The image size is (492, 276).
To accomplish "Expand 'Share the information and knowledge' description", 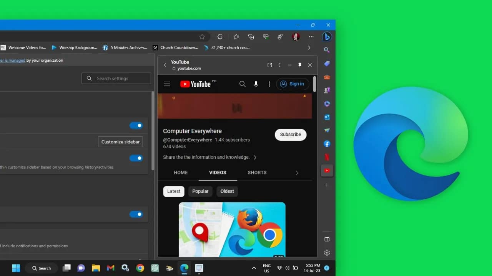I will 255,157.
